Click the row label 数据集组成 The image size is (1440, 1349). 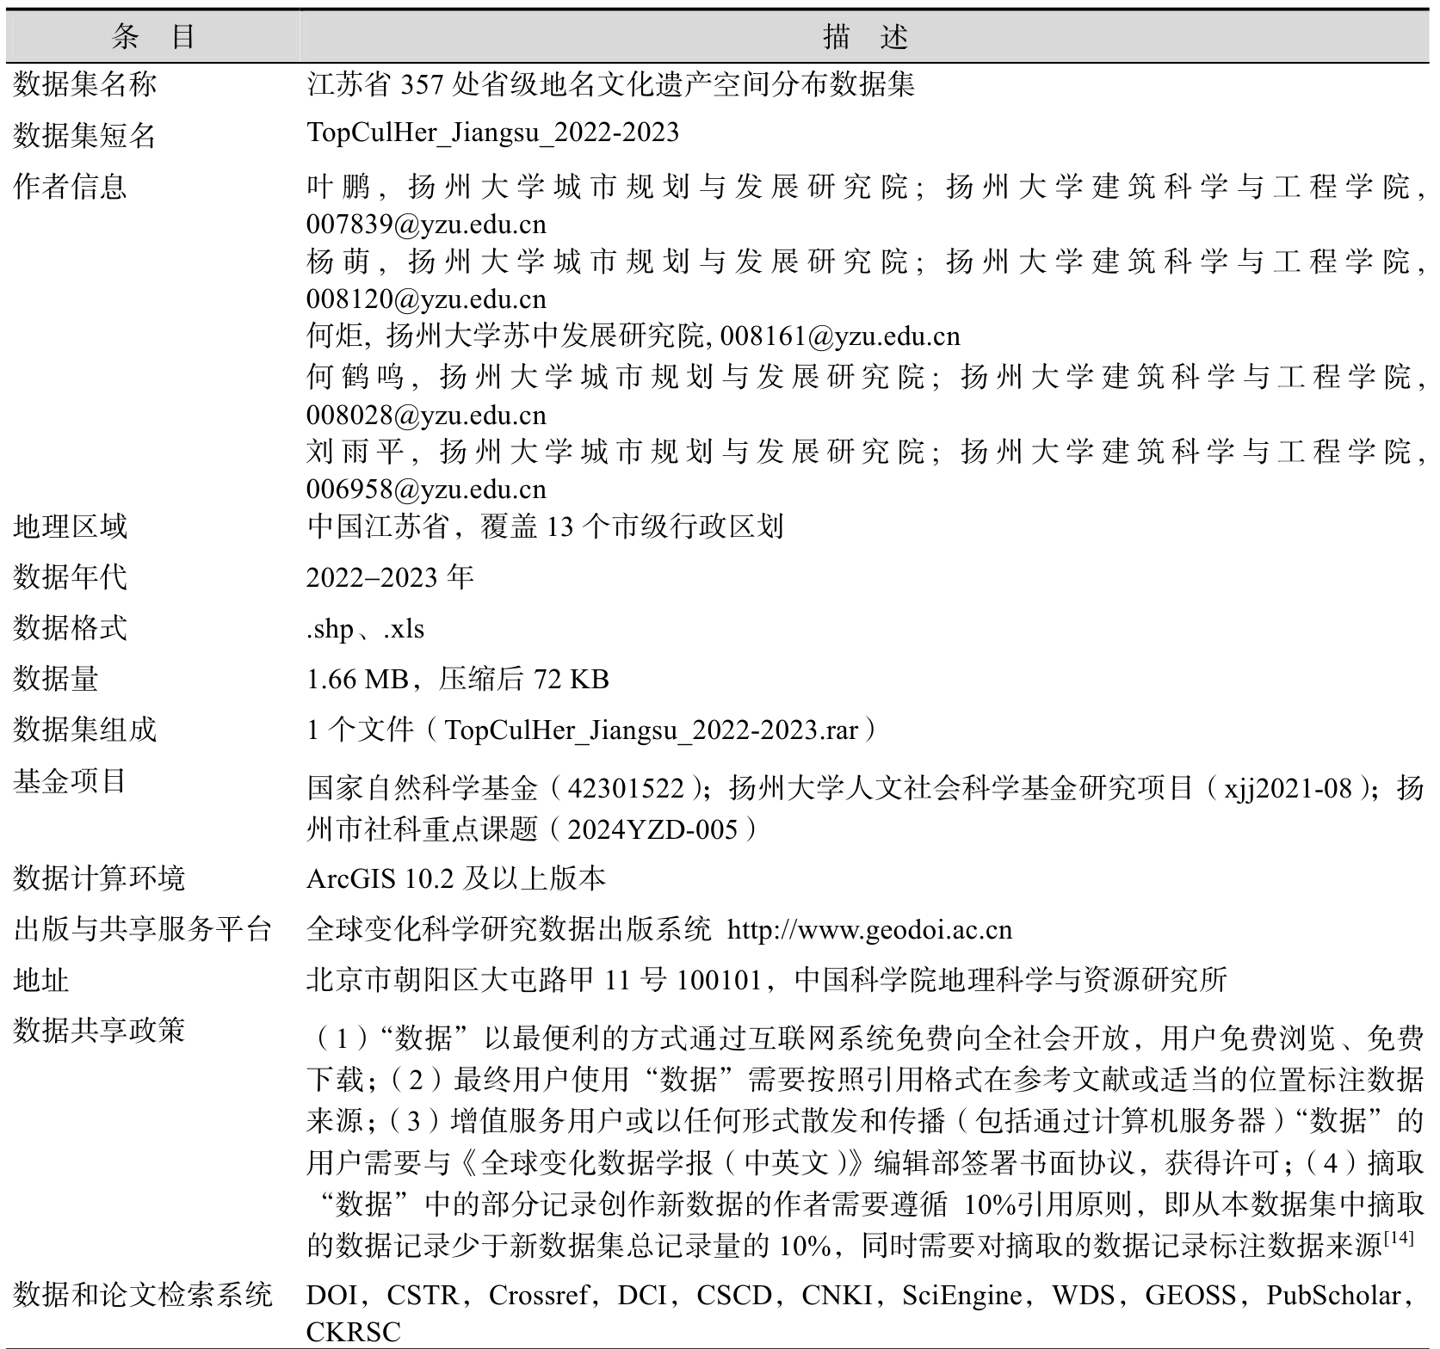[84, 730]
